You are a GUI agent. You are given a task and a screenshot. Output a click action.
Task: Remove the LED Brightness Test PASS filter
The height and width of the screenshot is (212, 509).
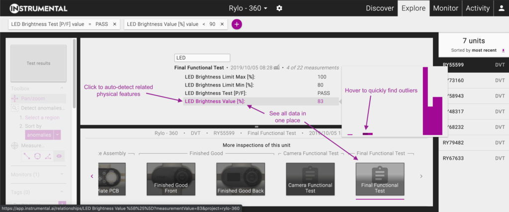click(x=115, y=24)
